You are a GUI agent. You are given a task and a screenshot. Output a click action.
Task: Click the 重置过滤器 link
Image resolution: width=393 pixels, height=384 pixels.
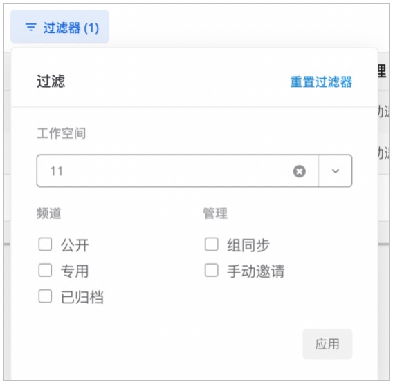point(321,81)
